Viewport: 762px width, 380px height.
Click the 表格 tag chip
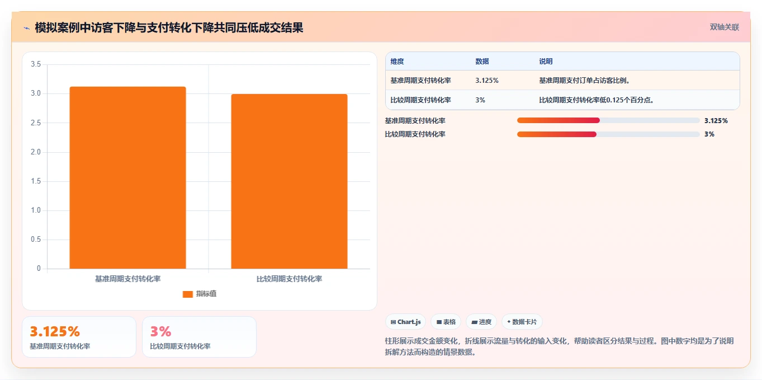tap(446, 322)
